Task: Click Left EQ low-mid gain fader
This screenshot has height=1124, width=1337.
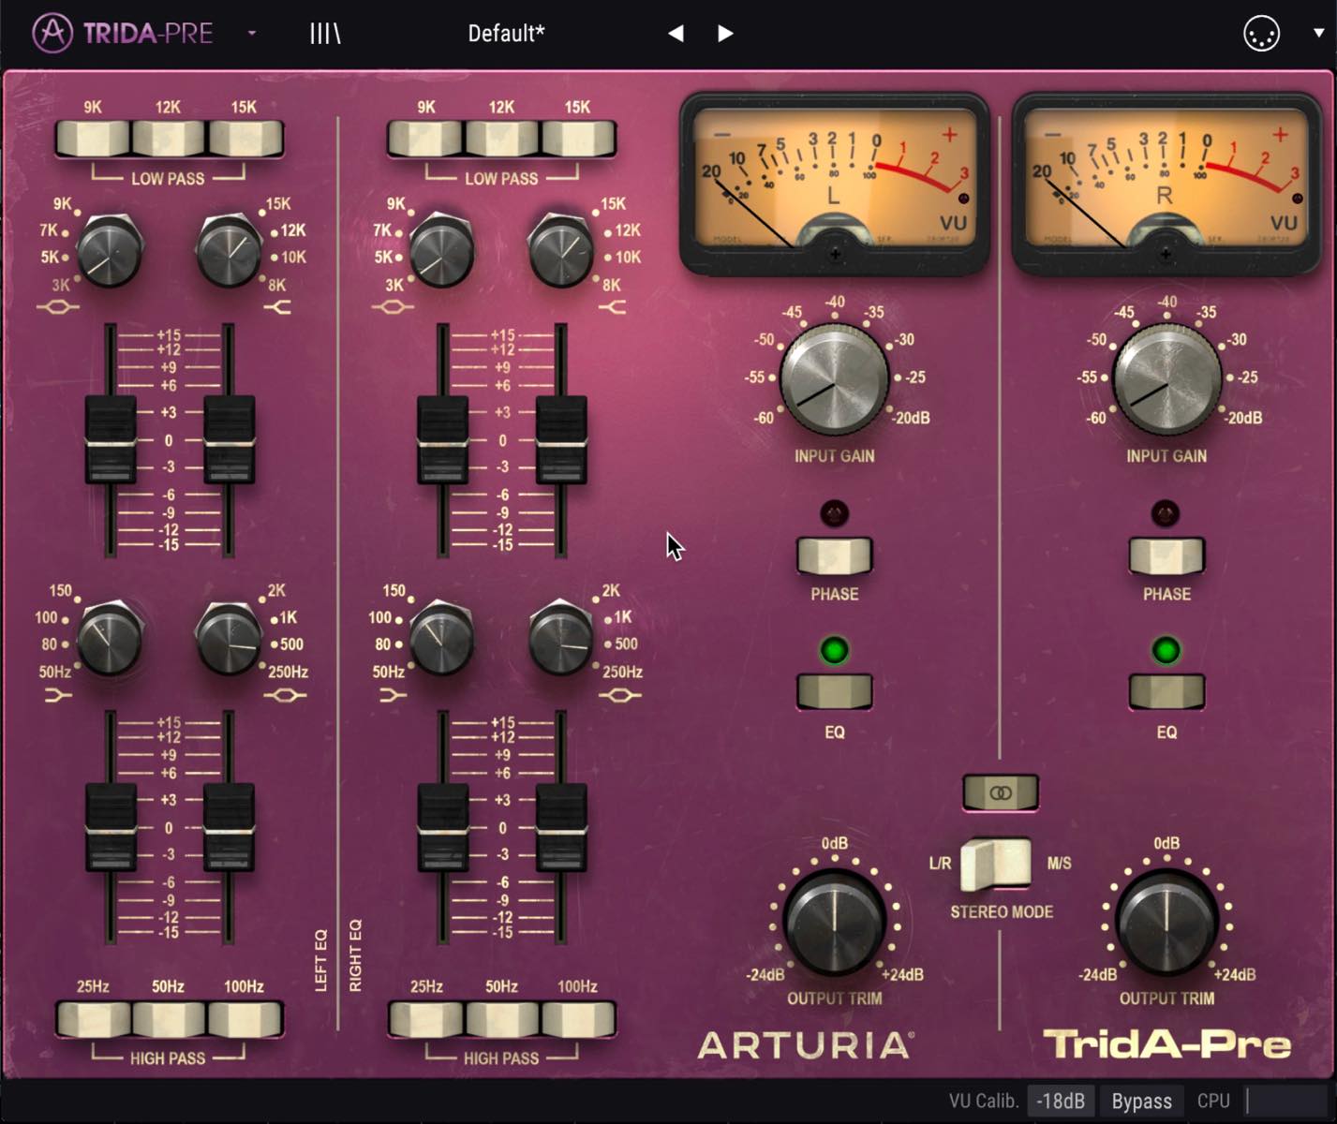Action: coord(230,828)
